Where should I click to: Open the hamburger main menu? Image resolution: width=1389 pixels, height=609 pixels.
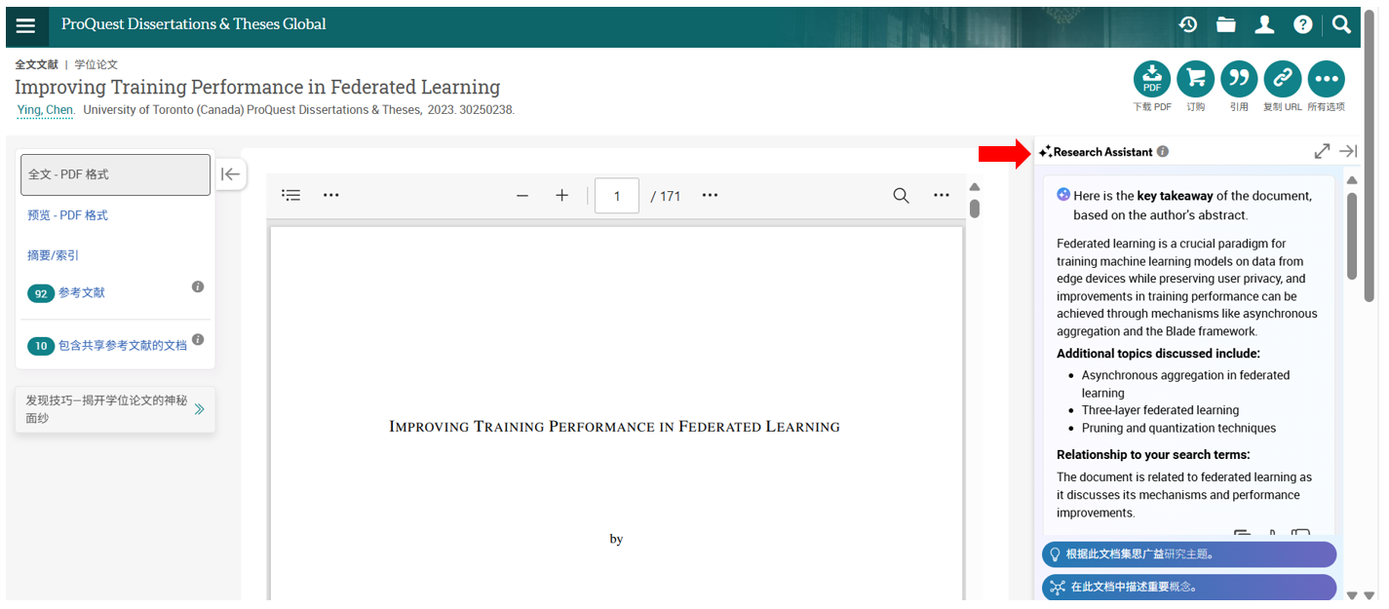(25, 25)
